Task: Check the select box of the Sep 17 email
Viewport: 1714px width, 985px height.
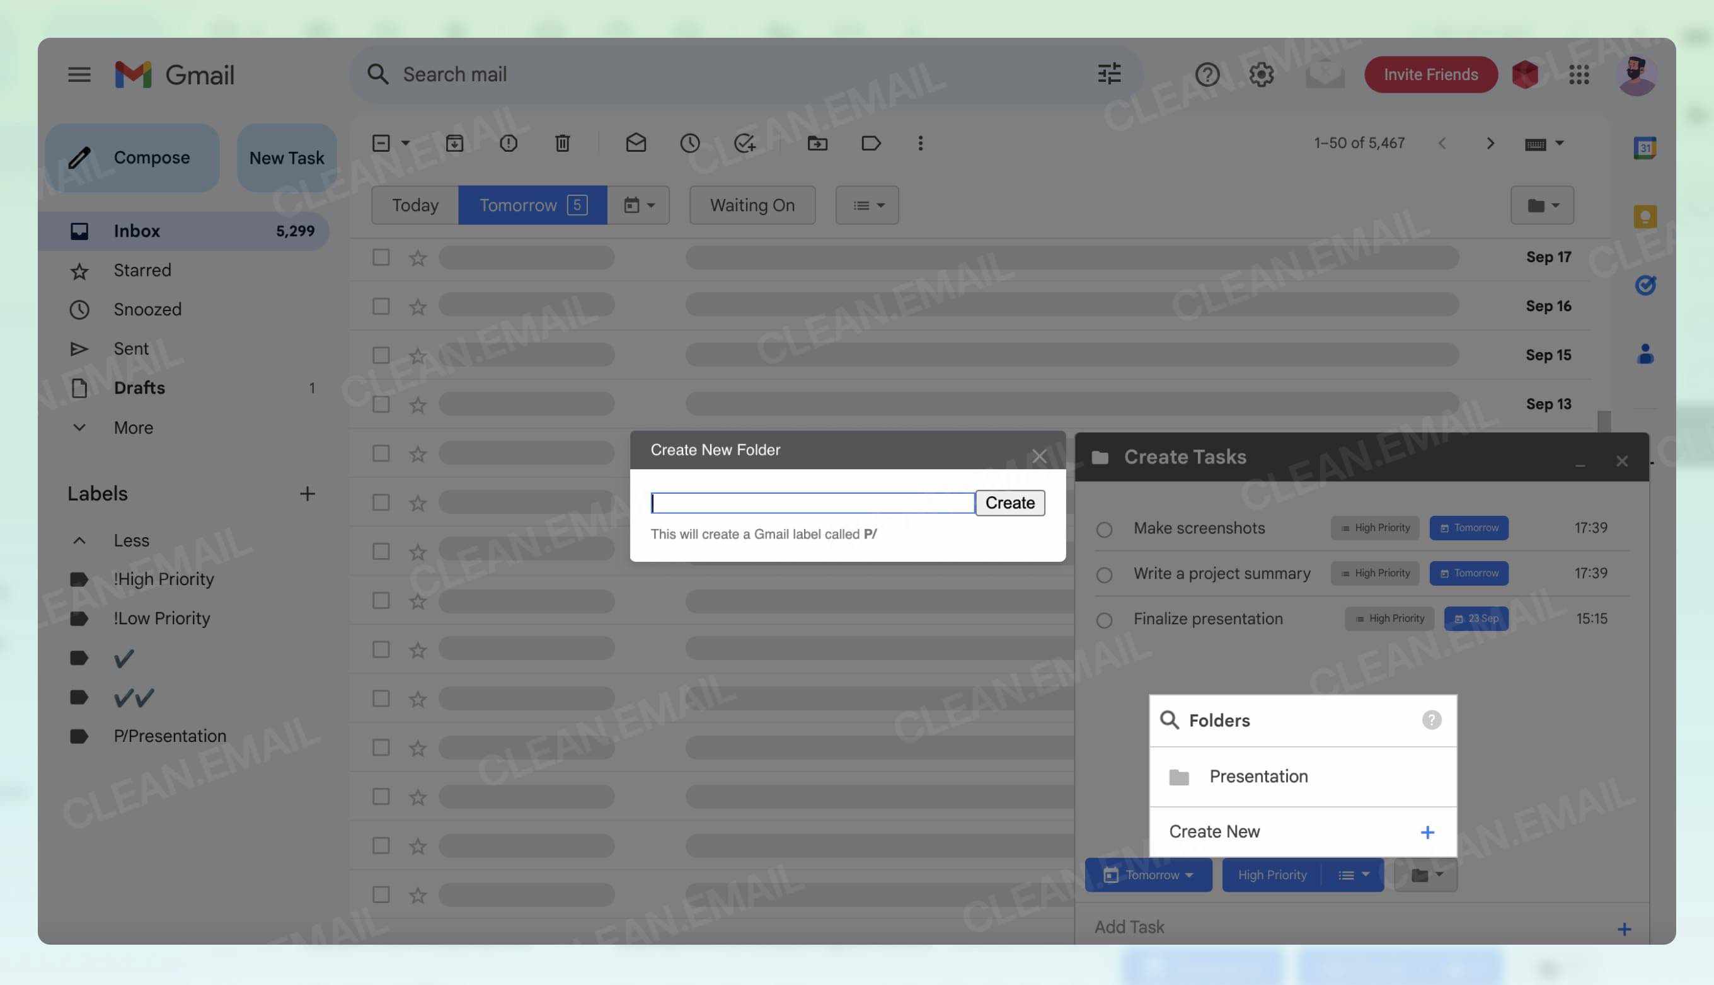Action: pyautogui.click(x=380, y=257)
